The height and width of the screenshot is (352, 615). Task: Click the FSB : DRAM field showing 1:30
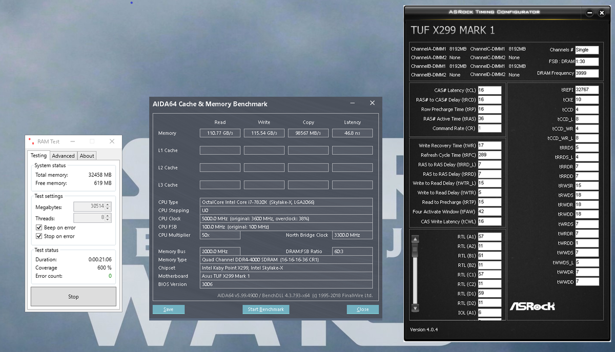coord(587,61)
